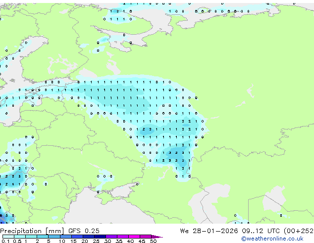Screen dimensions: 314x243
Task: Click the '10' legend value
Action: pyautogui.click(x=62, y=241)
